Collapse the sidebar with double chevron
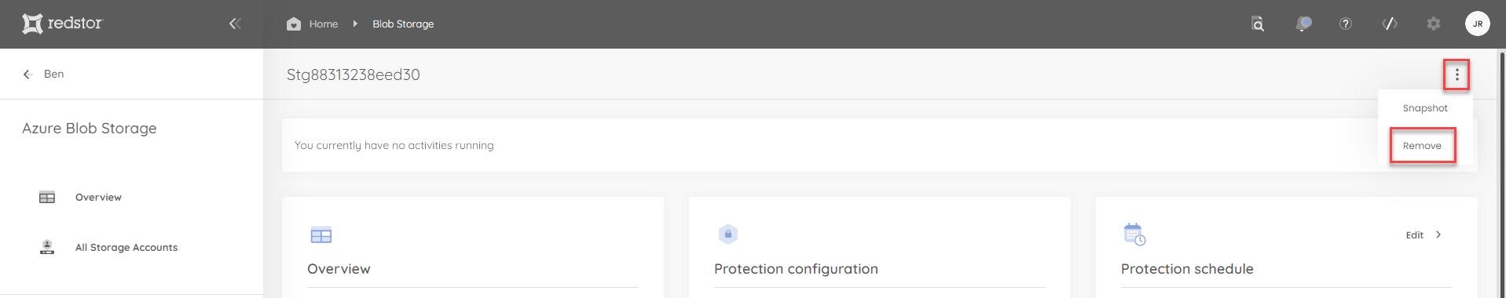 click(x=235, y=24)
